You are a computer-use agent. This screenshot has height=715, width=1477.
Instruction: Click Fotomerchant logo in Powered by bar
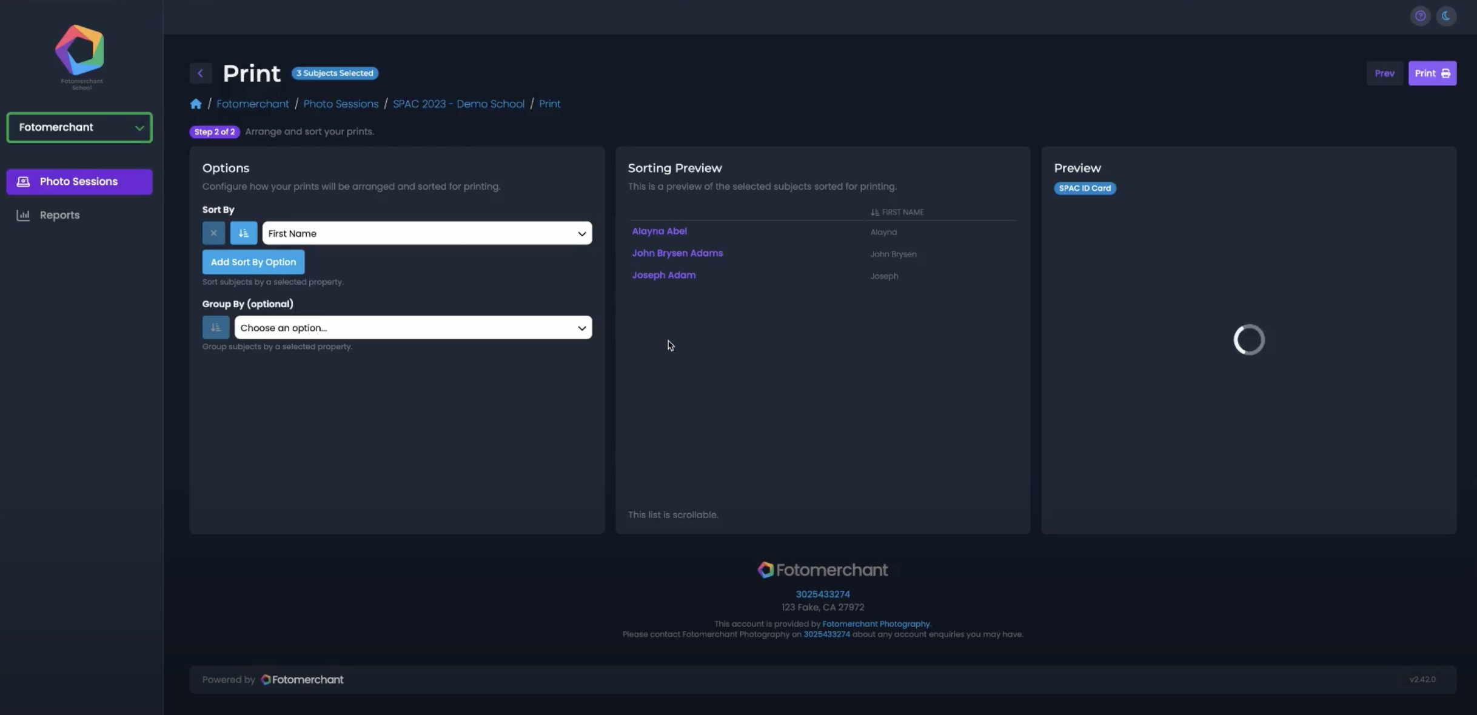pos(302,680)
